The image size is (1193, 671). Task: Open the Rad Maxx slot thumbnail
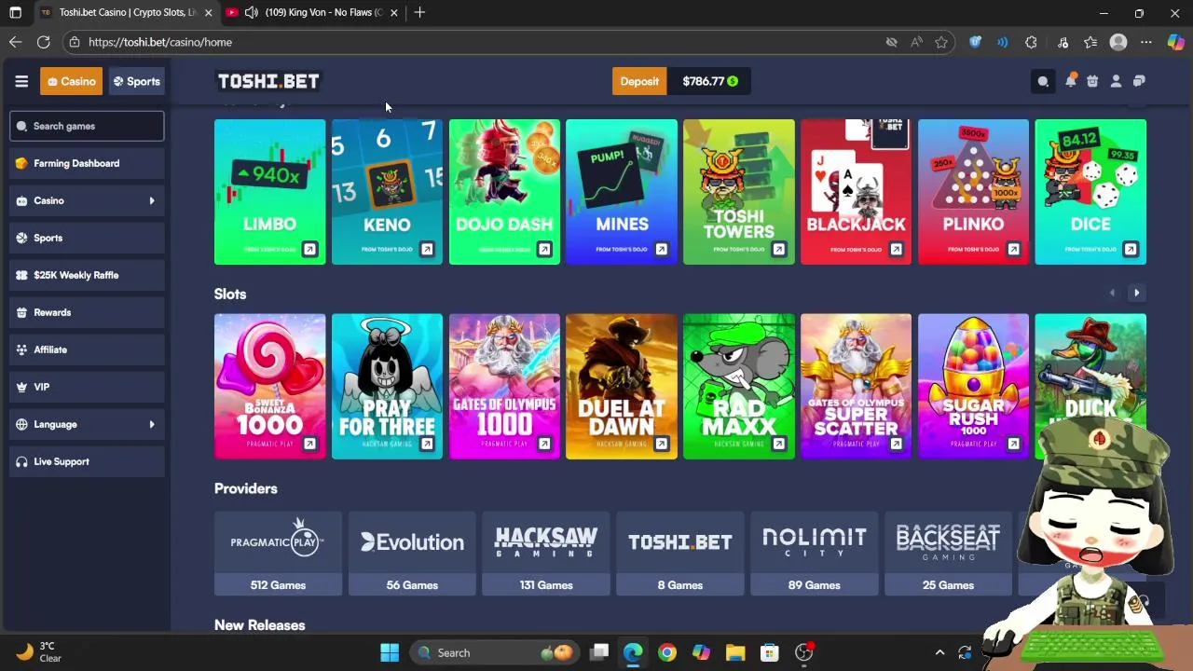(x=739, y=387)
